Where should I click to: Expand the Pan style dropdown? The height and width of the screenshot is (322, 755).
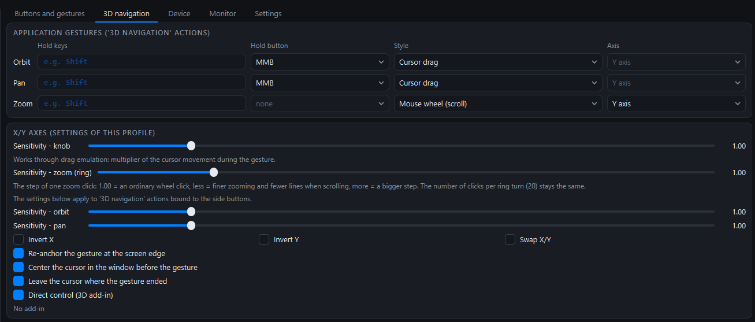tap(498, 83)
